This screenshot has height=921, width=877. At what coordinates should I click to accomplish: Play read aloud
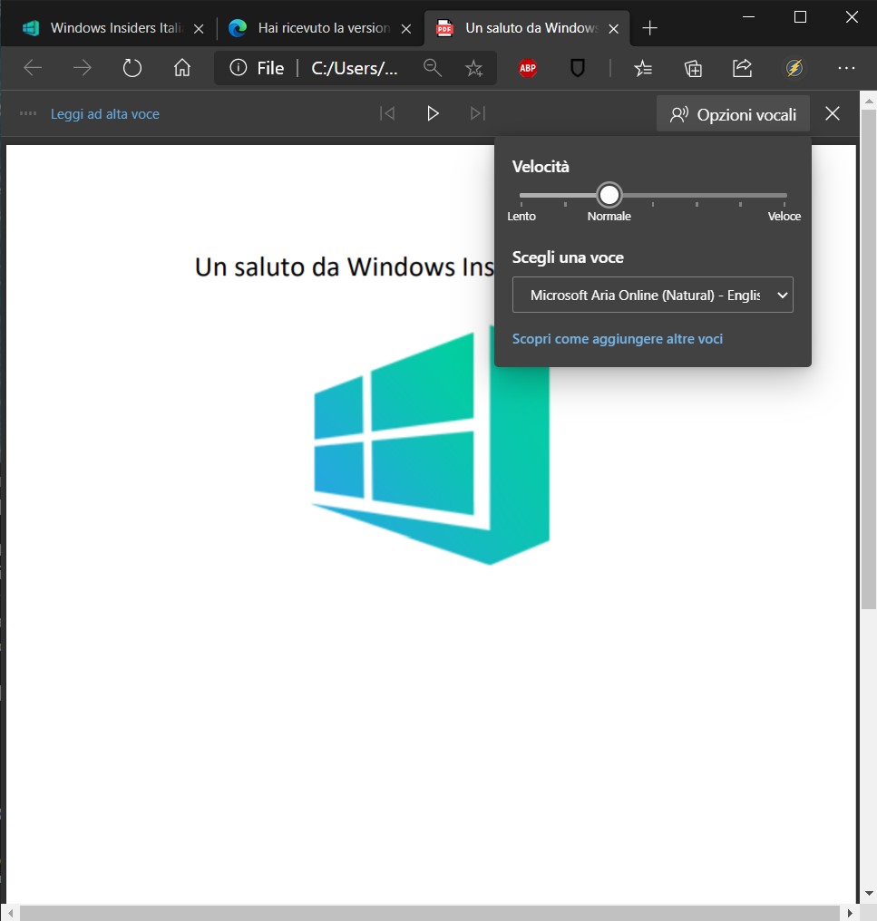tap(433, 112)
